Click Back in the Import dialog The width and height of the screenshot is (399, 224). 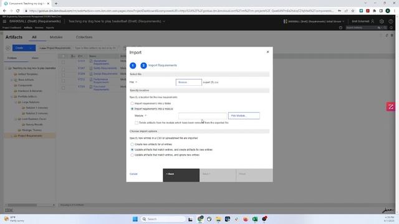181,175
